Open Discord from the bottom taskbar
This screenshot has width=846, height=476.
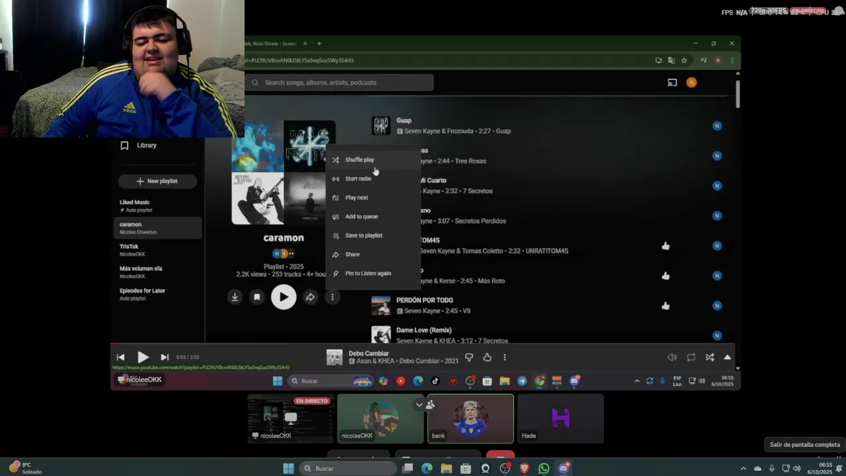pyautogui.click(x=564, y=469)
